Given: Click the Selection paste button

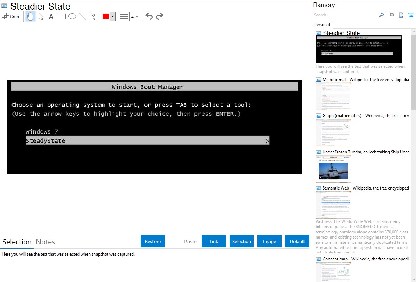Looking at the screenshot, I should (x=242, y=241).
